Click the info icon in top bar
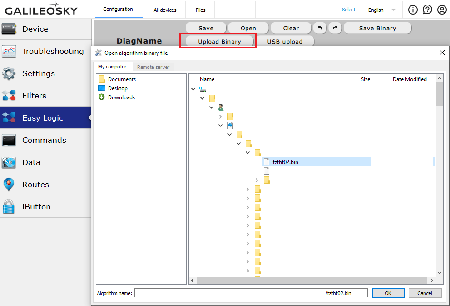This screenshot has height=306, width=450. click(x=413, y=10)
